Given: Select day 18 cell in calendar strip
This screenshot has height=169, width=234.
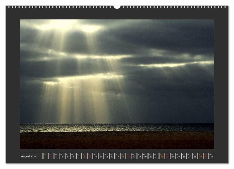Looking at the screenshot, I should click(x=140, y=156).
